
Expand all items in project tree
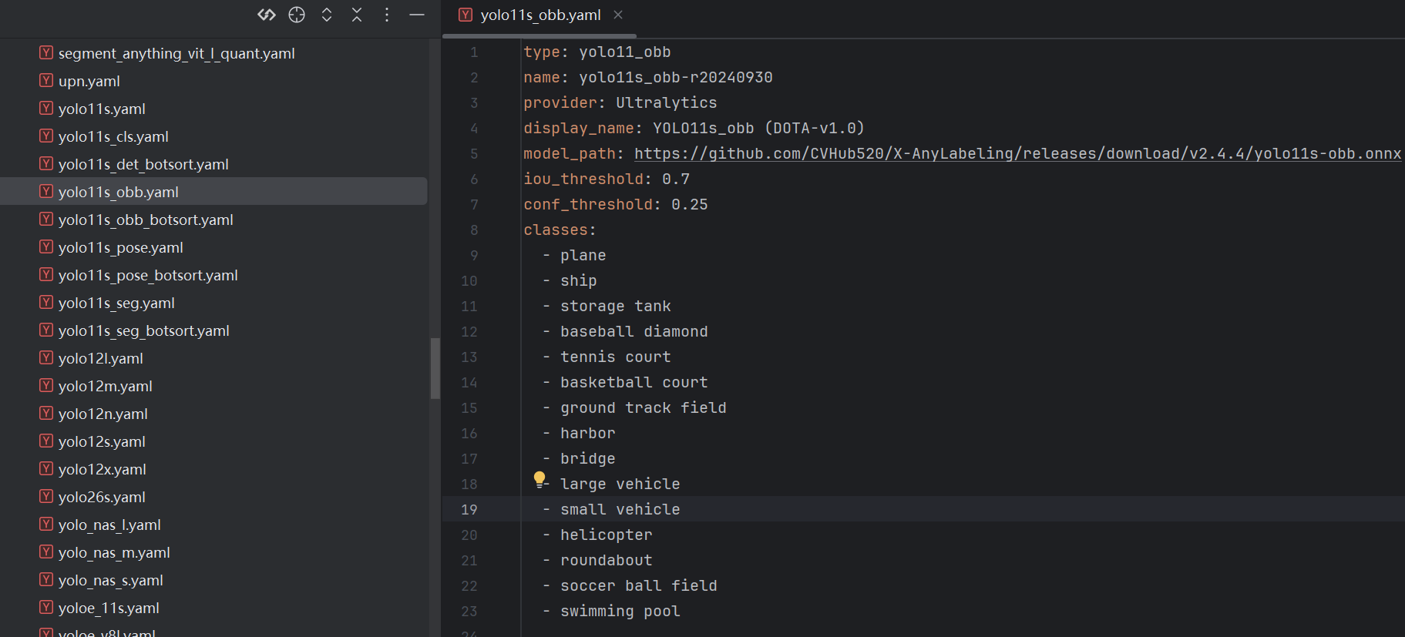pyautogui.click(x=327, y=15)
